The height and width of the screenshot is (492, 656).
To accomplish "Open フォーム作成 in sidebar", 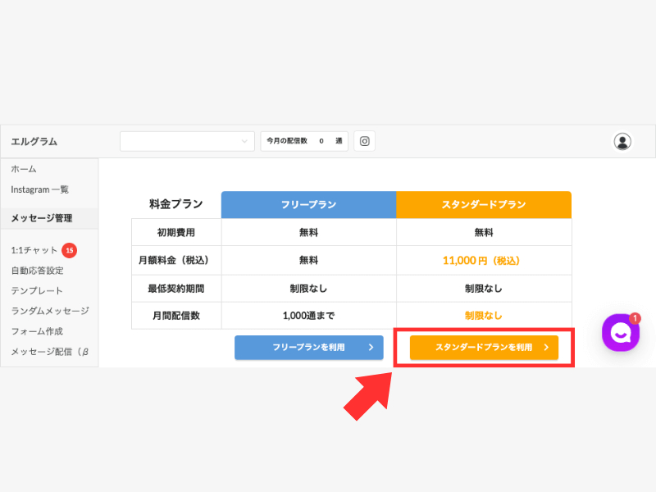I will pos(37,331).
